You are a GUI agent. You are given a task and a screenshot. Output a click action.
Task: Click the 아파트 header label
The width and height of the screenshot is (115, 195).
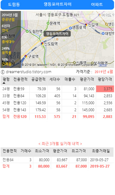(97, 5)
